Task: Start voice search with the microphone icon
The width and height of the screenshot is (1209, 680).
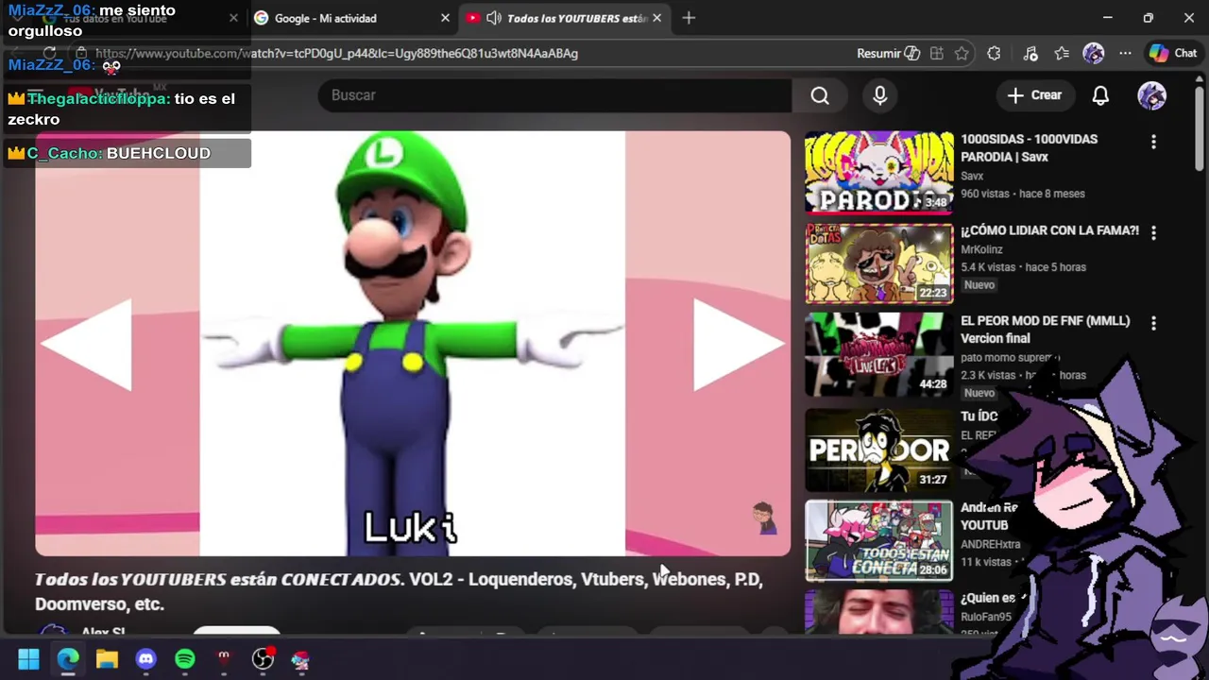Action: click(x=879, y=95)
